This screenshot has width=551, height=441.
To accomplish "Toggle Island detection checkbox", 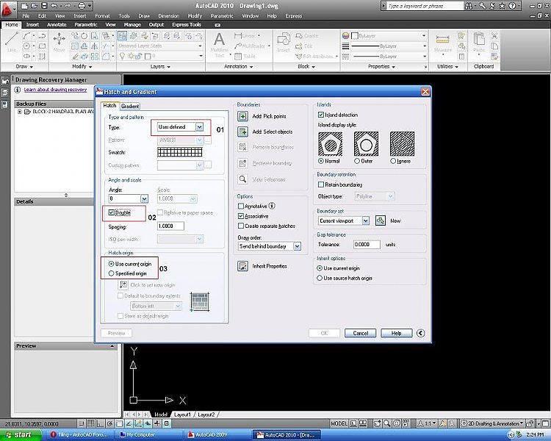I will click(x=321, y=115).
